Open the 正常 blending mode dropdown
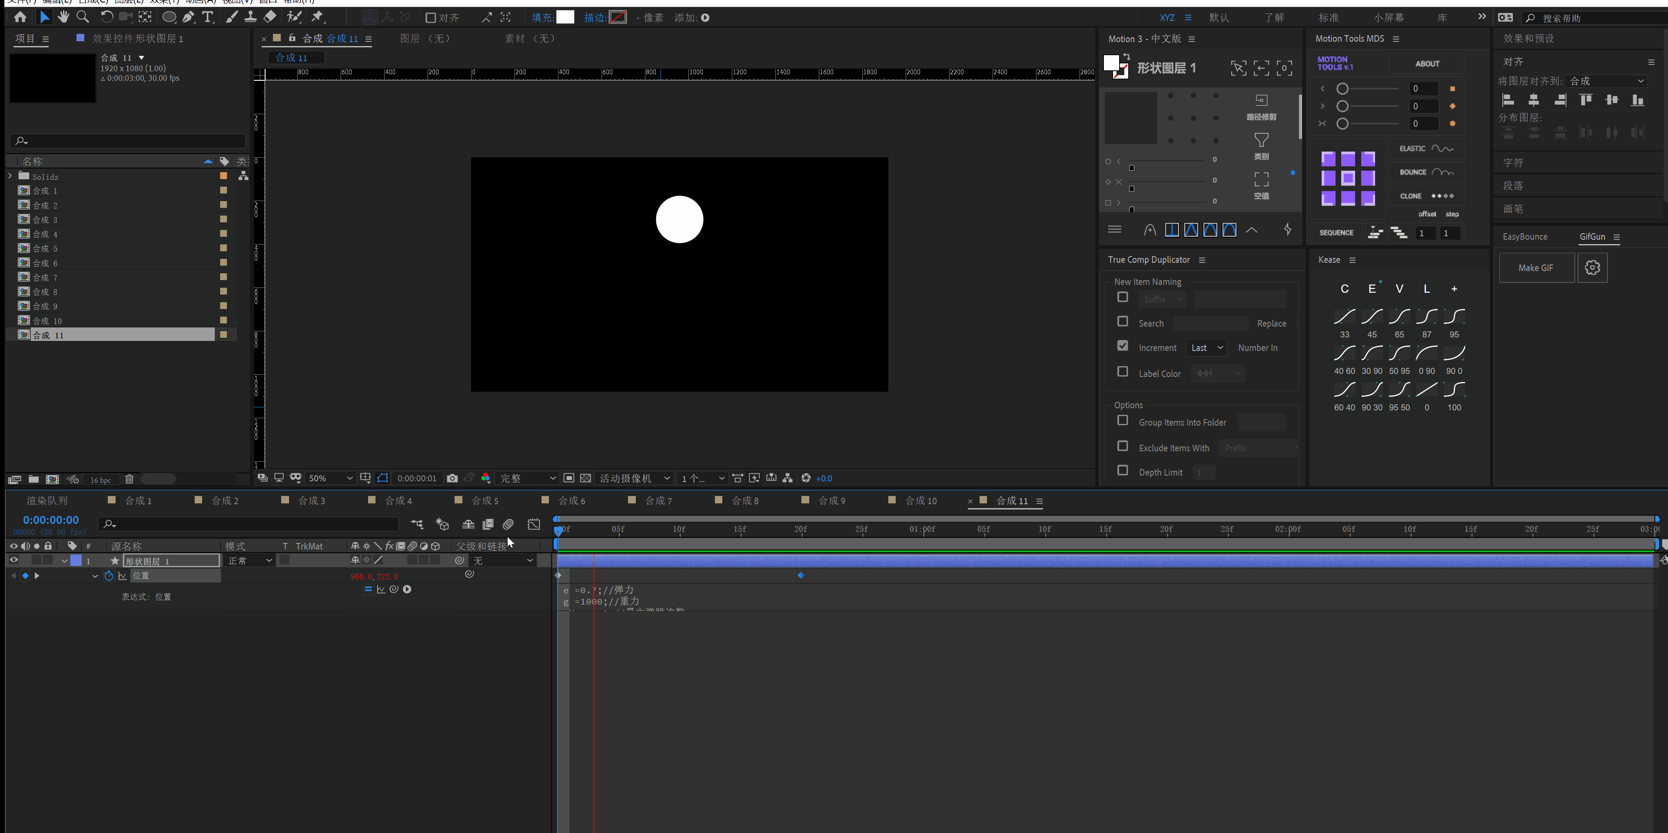Viewport: 1668px width, 833px height. [249, 561]
